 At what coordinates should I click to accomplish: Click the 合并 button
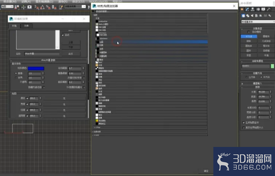[x=71, y=54]
